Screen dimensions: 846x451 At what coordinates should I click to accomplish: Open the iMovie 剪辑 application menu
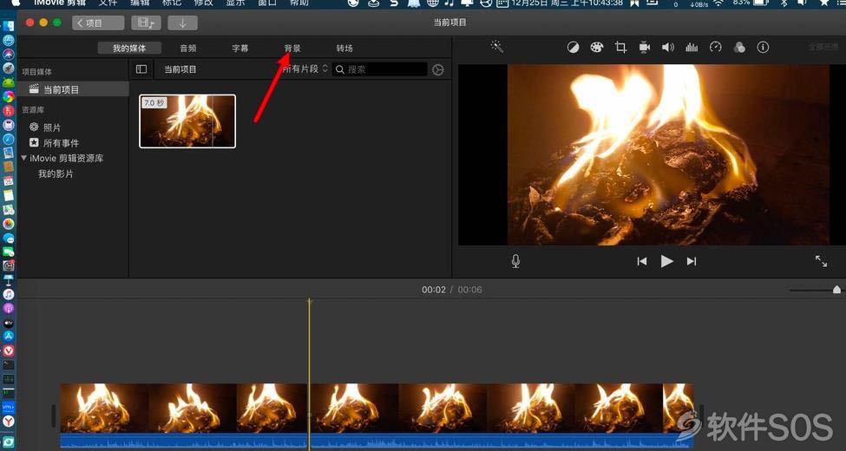[x=59, y=3]
